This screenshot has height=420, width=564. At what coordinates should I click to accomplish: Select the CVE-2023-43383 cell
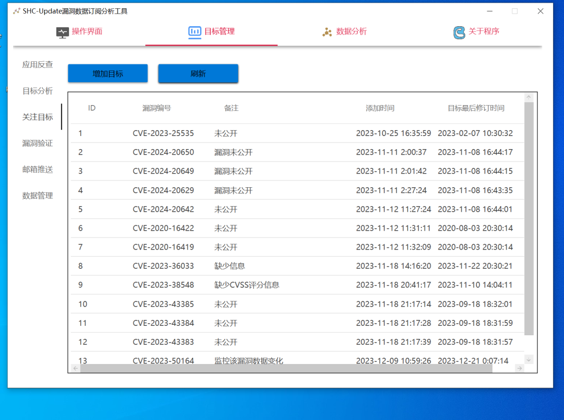[x=163, y=342]
